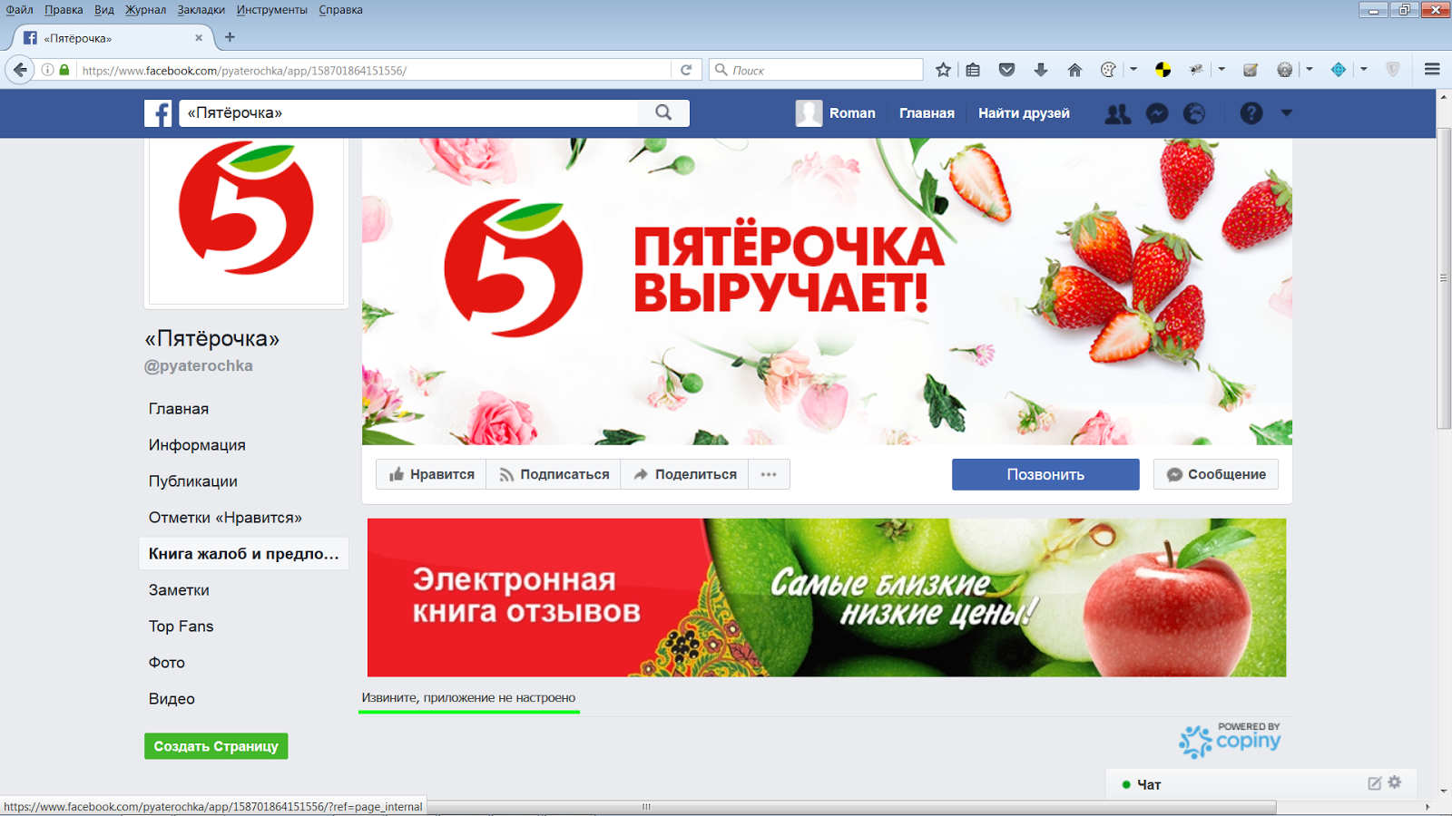Click the grey shield toolbar icon
The image size is (1452, 816).
point(1393,70)
